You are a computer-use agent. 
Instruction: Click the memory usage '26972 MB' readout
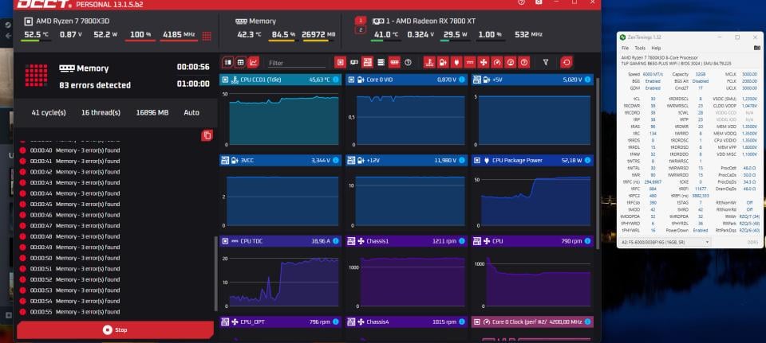[318, 34]
